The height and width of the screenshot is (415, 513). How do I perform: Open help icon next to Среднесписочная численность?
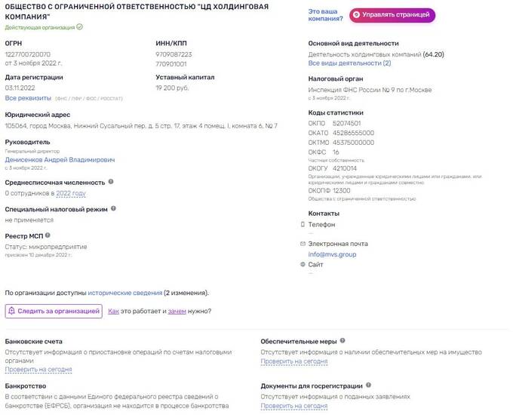tap(111, 182)
